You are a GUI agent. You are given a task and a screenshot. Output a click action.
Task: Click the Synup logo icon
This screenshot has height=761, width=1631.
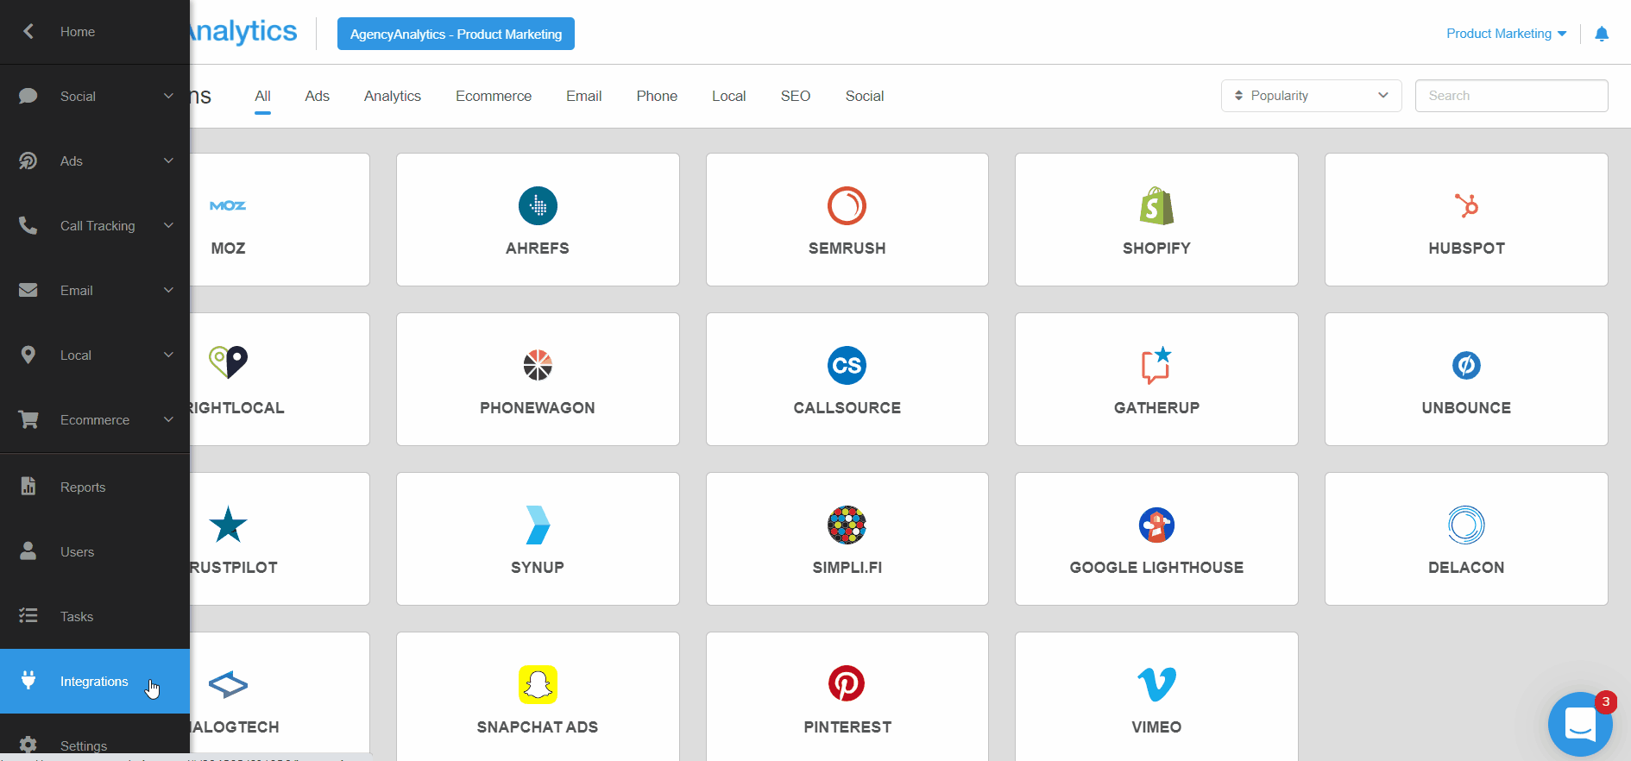pos(538,525)
